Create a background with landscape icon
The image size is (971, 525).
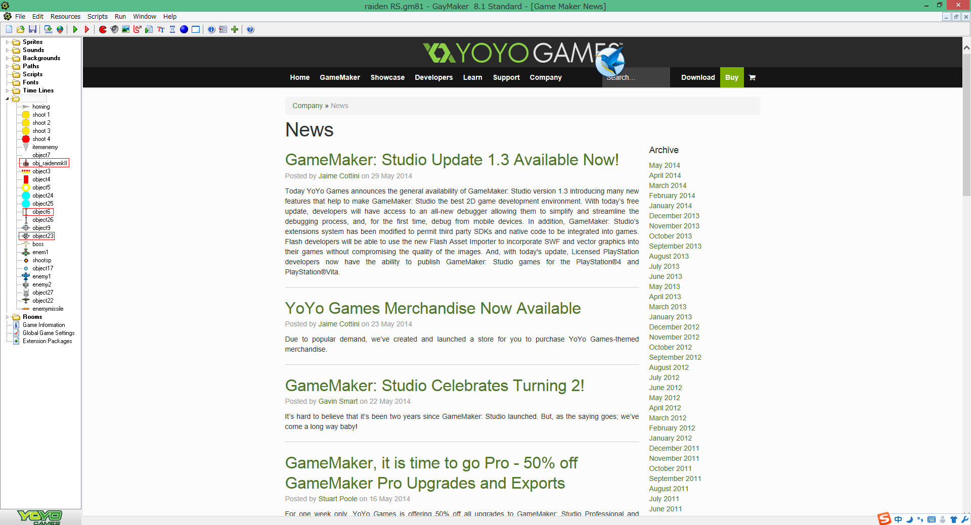pos(126,29)
